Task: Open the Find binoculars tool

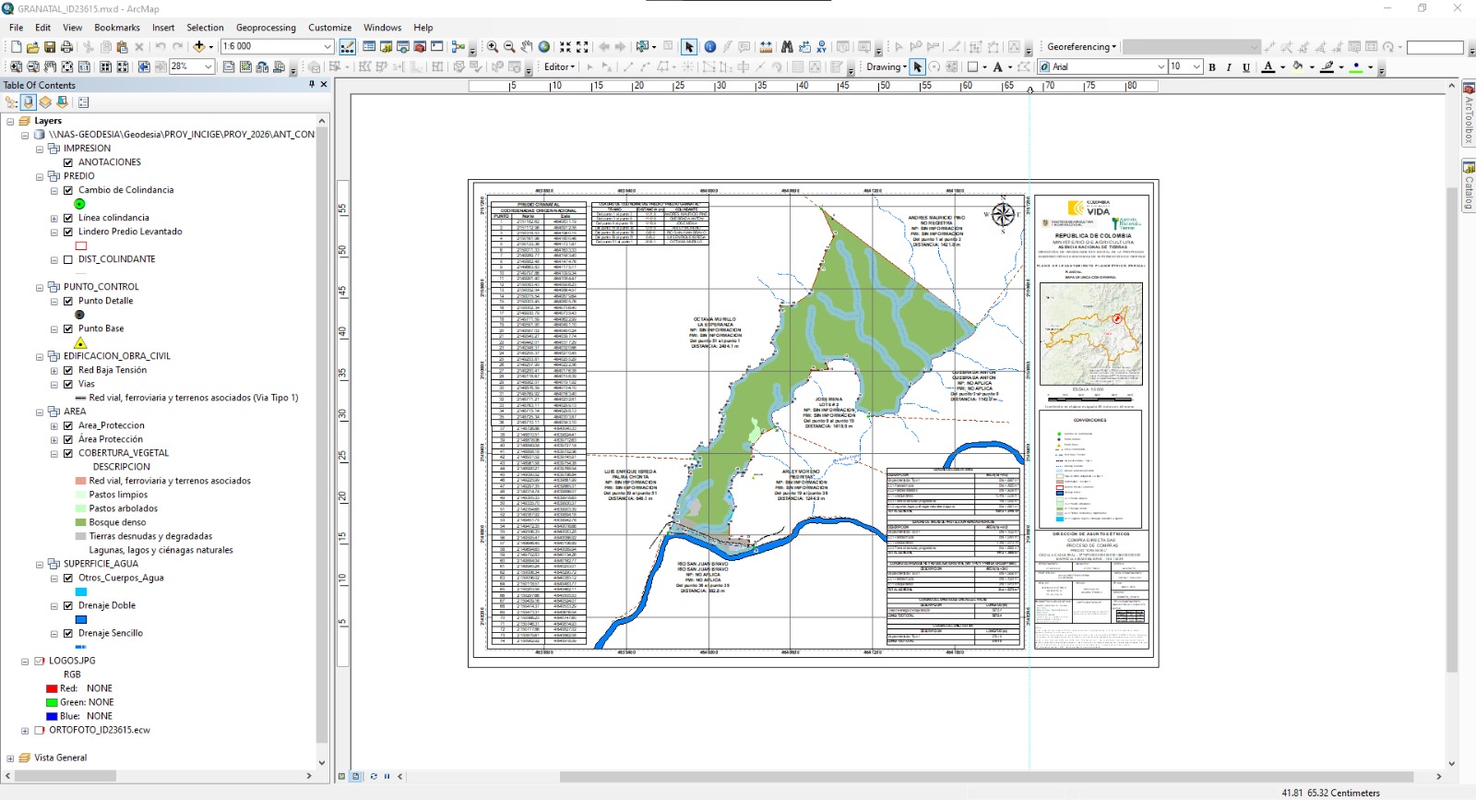Action: pyautogui.click(x=787, y=46)
